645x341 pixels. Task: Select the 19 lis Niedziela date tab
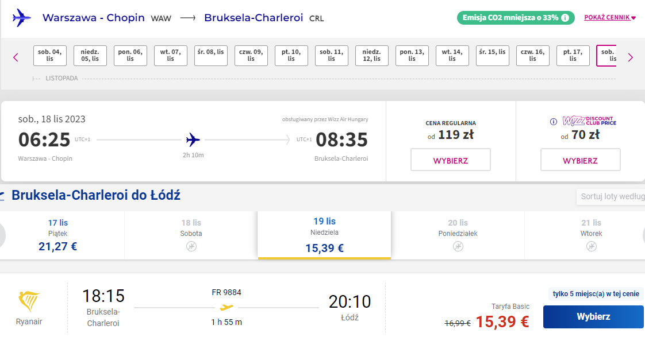click(x=325, y=235)
